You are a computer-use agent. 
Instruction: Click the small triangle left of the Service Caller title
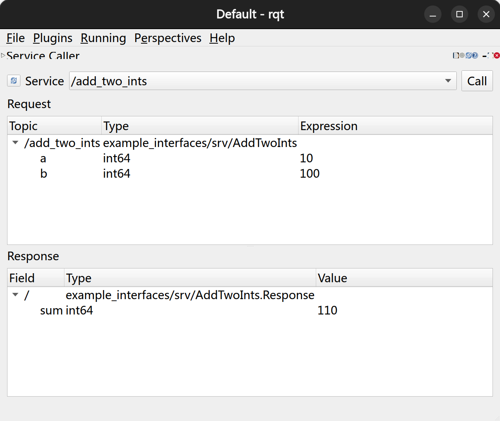click(3, 55)
